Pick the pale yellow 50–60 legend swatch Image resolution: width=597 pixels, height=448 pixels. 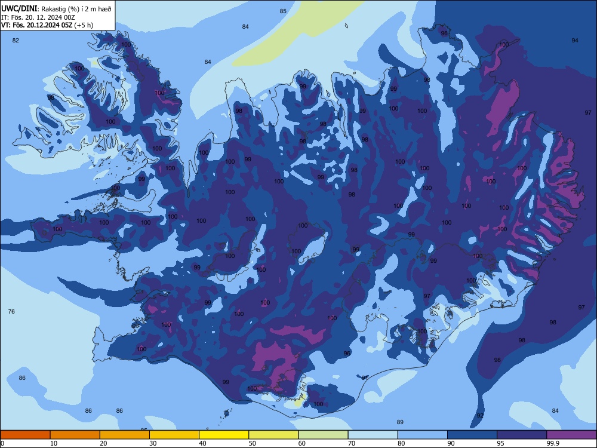point(273,435)
